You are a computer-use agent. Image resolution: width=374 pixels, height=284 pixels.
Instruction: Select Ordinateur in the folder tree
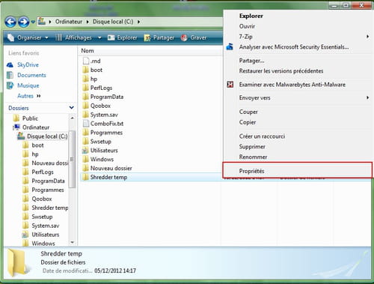[x=36, y=127]
